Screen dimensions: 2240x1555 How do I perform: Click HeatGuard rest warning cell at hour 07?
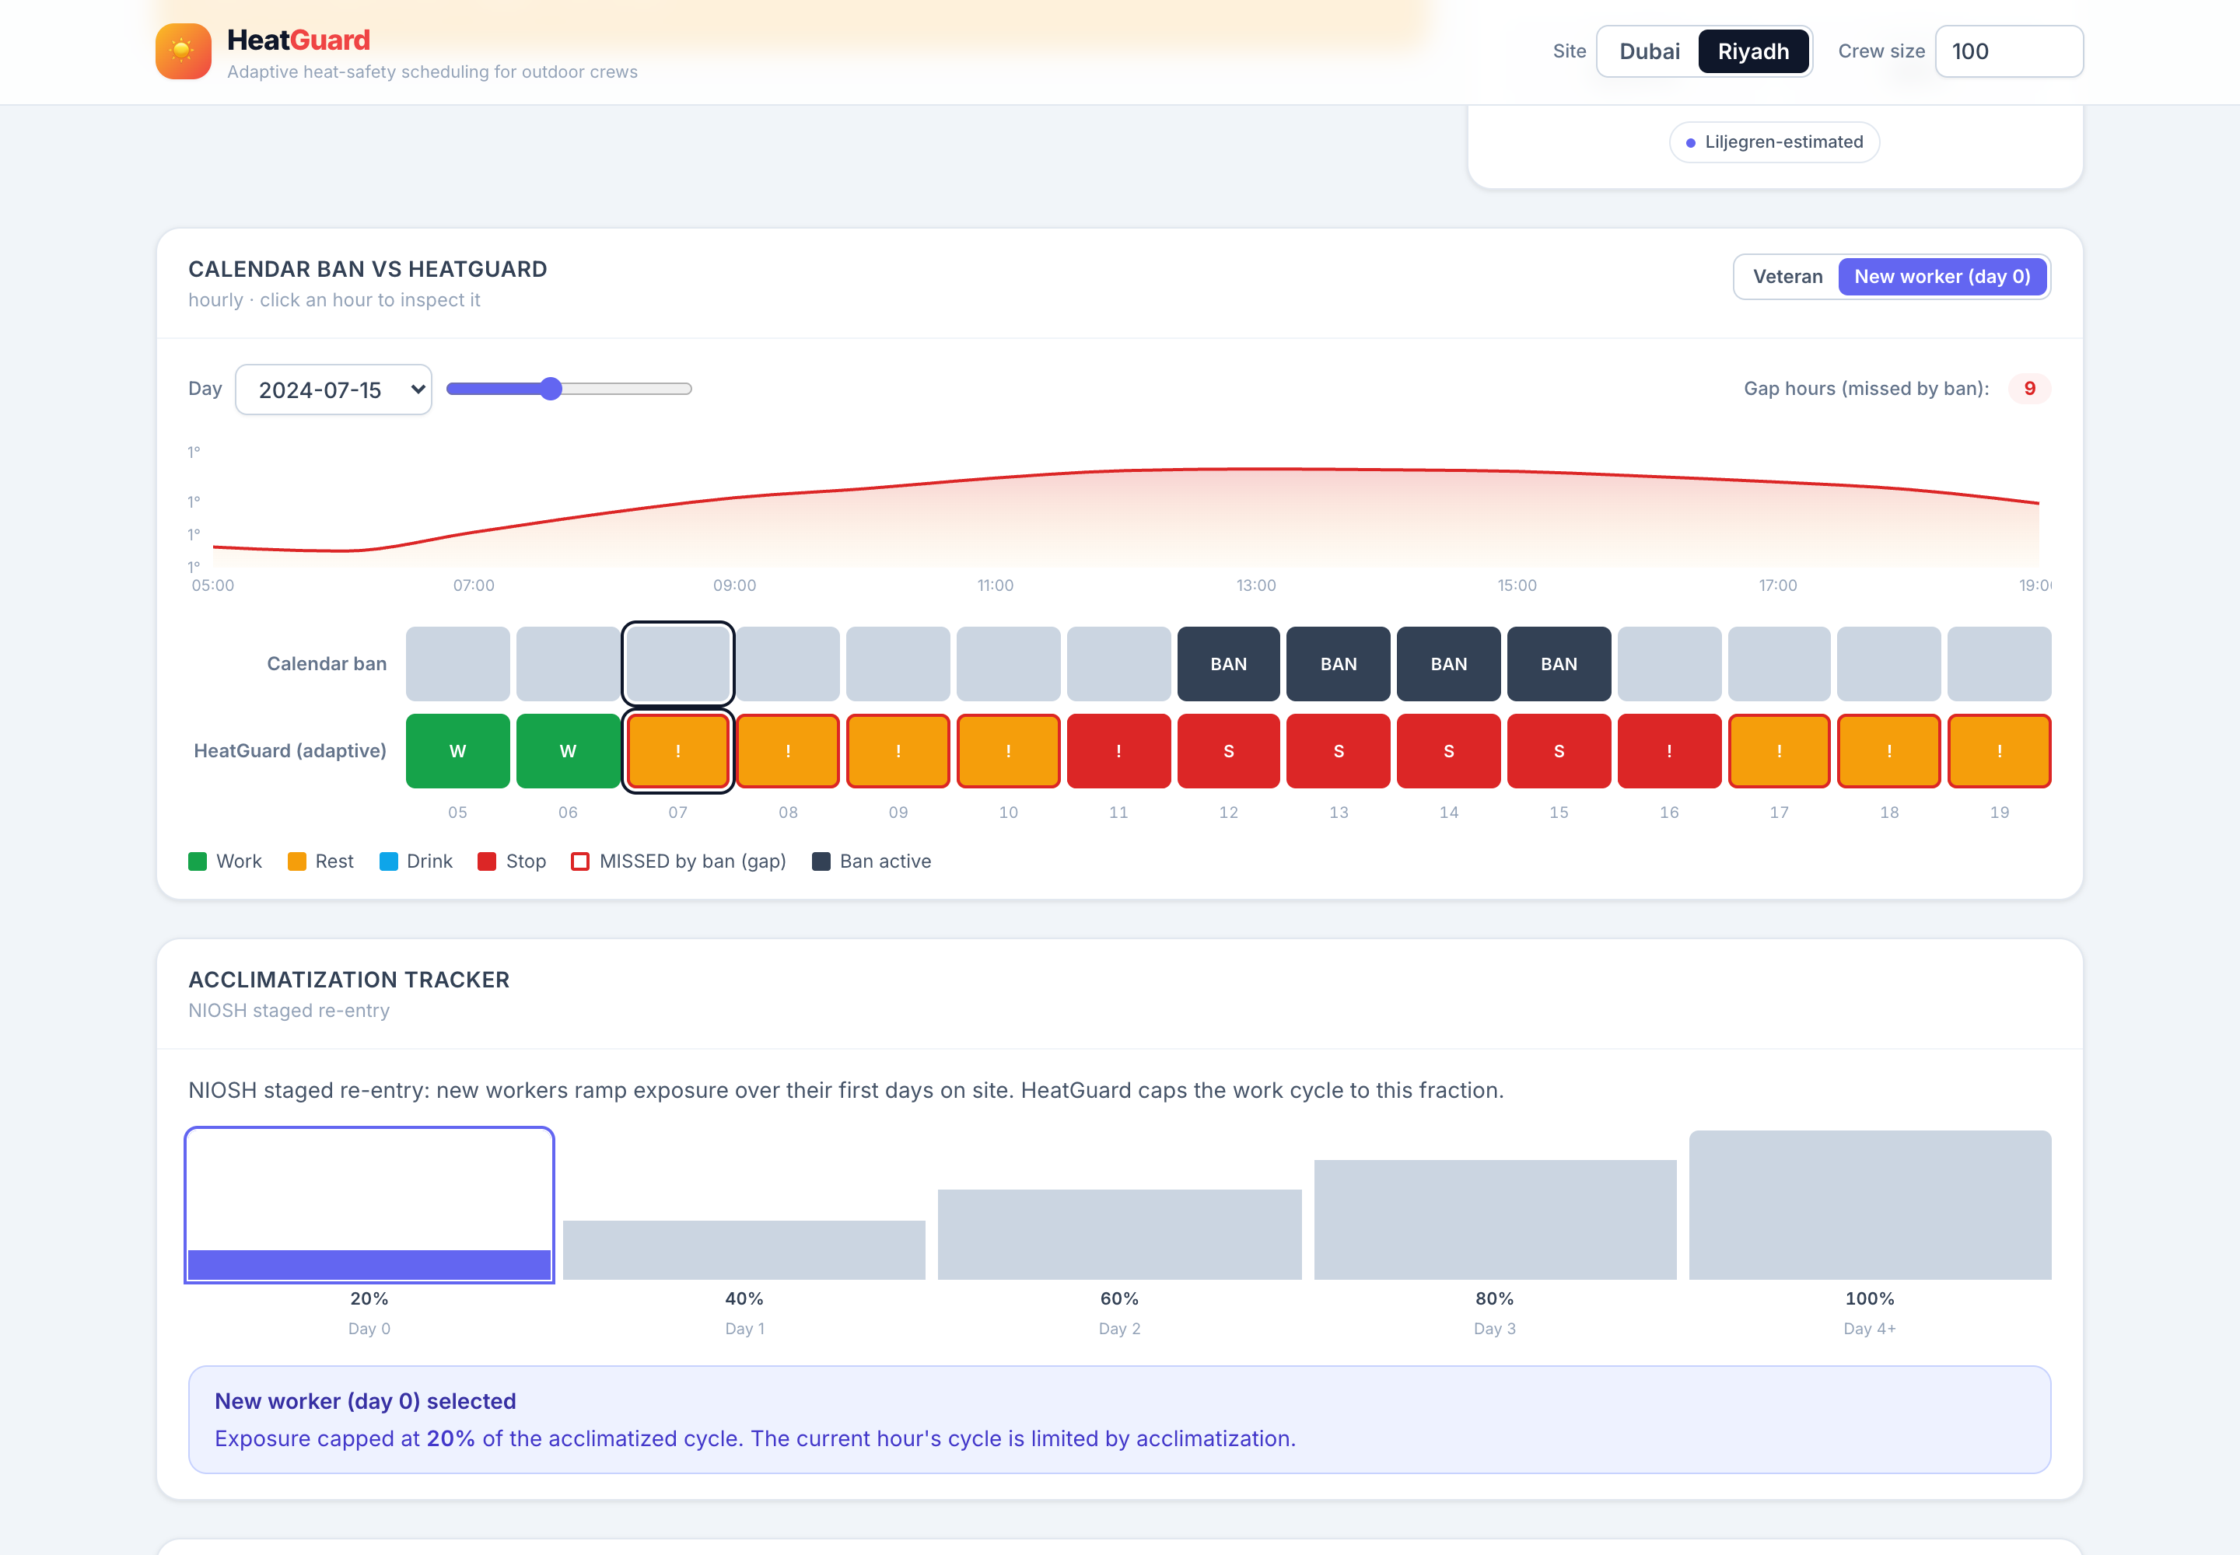678,751
